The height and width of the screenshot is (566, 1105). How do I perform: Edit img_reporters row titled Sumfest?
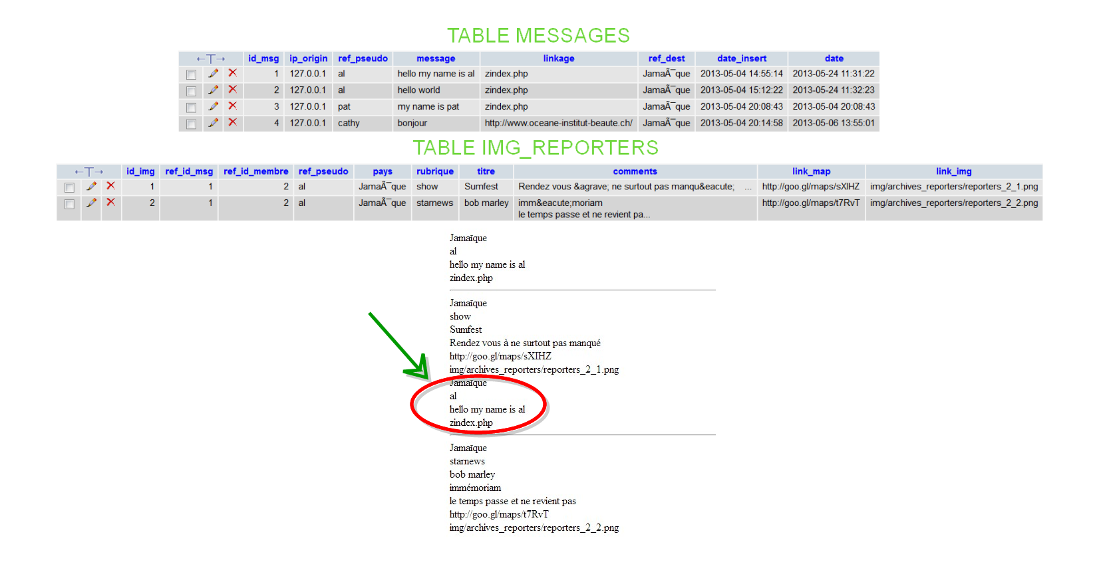(x=91, y=187)
